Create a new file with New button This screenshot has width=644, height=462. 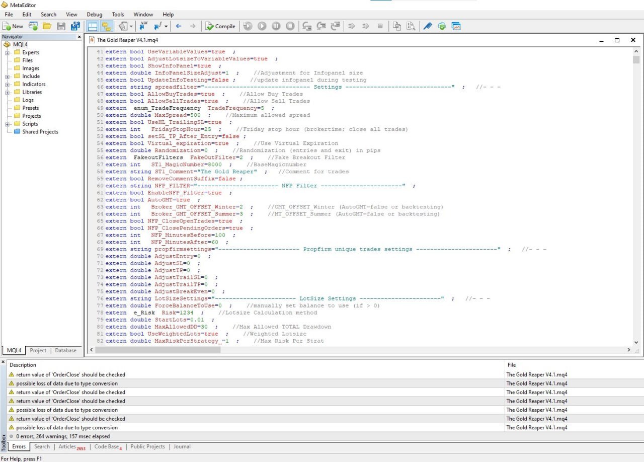pyautogui.click(x=13, y=26)
